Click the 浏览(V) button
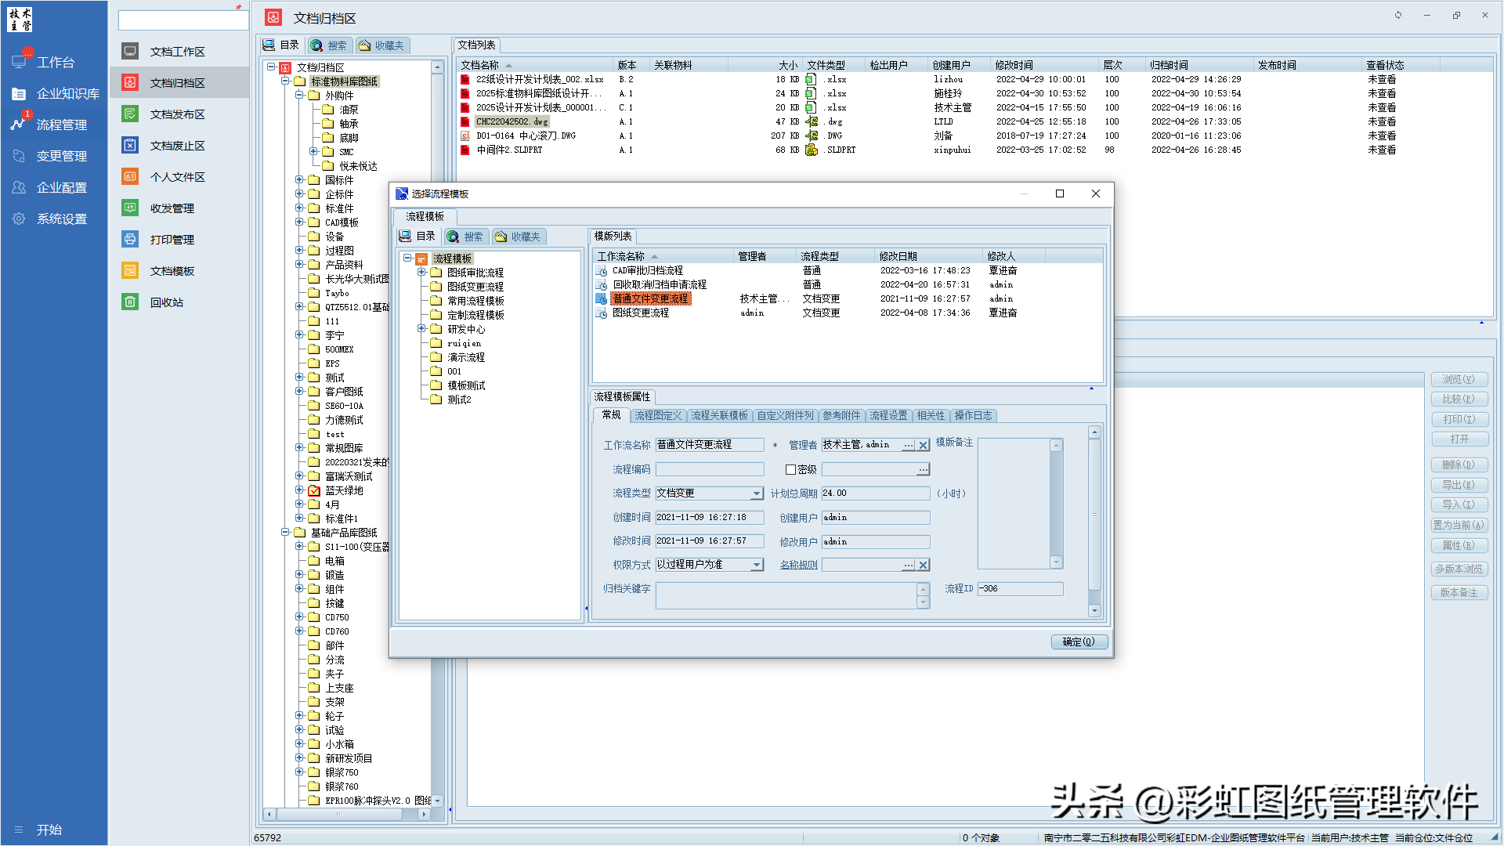The width and height of the screenshot is (1504, 846). pos(1459,379)
